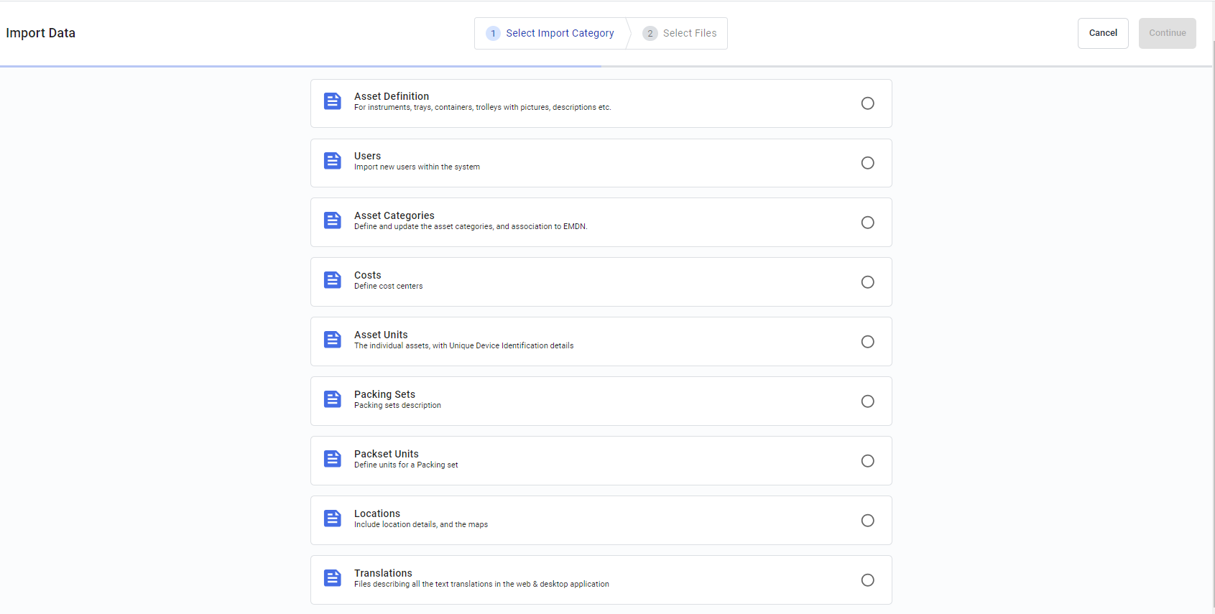Click the Continue button
This screenshot has width=1215, height=614.
point(1168,33)
